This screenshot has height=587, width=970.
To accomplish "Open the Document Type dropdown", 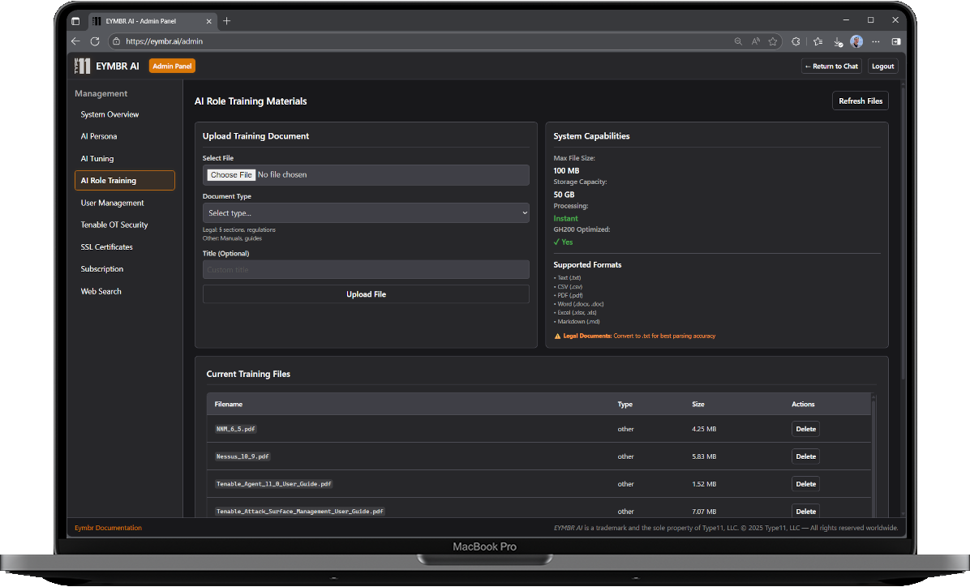I will (x=366, y=213).
